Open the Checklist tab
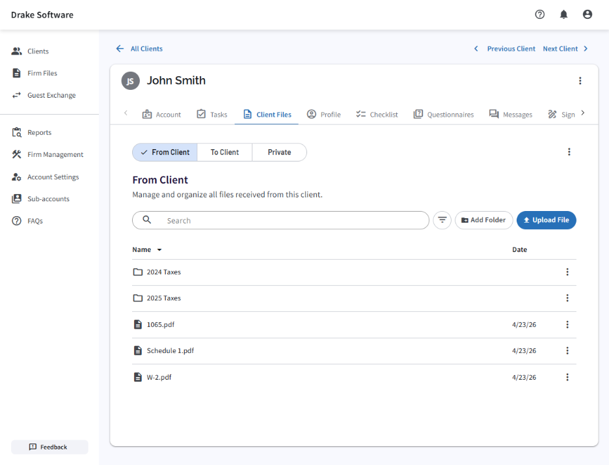The width and height of the screenshot is (609, 465). (x=377, y=115)
